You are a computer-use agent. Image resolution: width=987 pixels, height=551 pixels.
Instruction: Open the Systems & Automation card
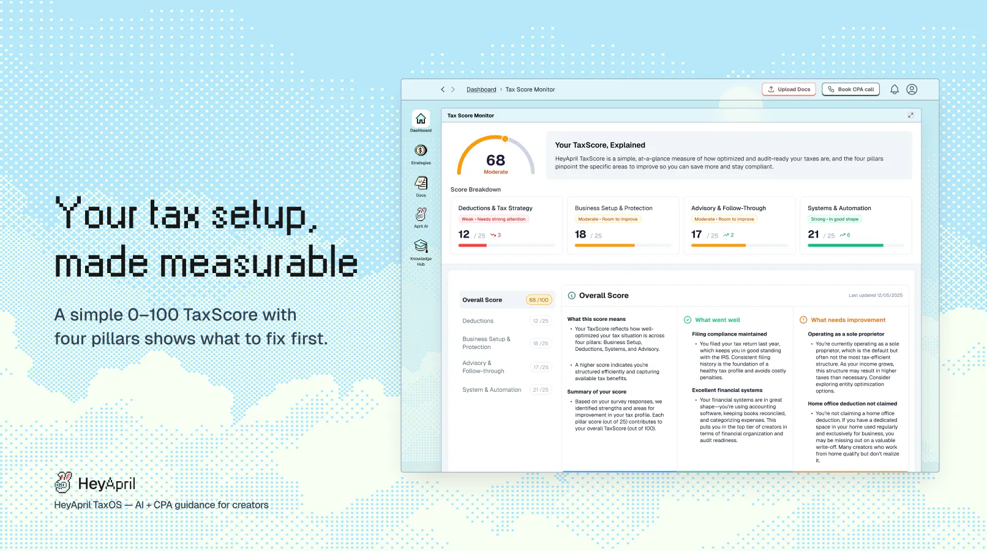[856, 225]
